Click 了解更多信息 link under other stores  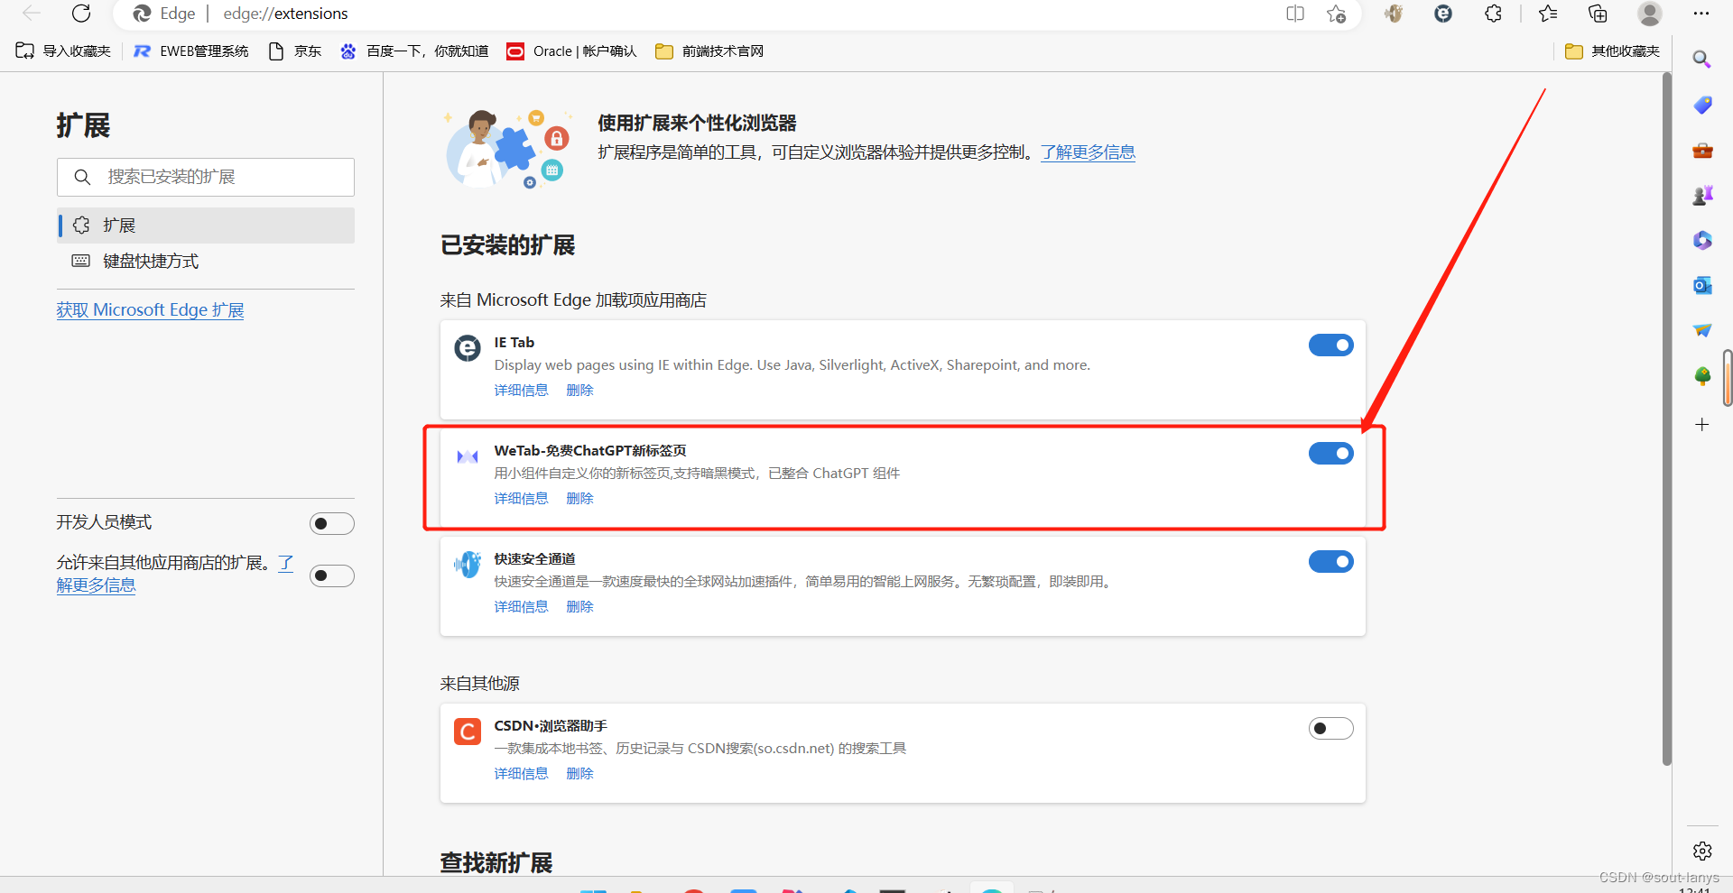(x=96, y=585)
